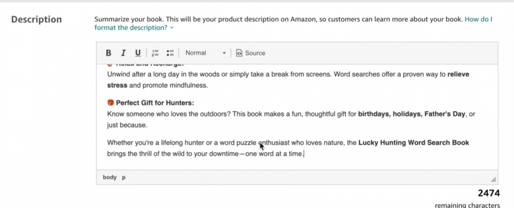Switch to Source view of the description
The image size is (514, 208).
pos(250,53)
